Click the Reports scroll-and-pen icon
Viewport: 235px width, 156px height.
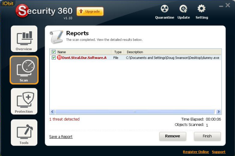(56, 37)
